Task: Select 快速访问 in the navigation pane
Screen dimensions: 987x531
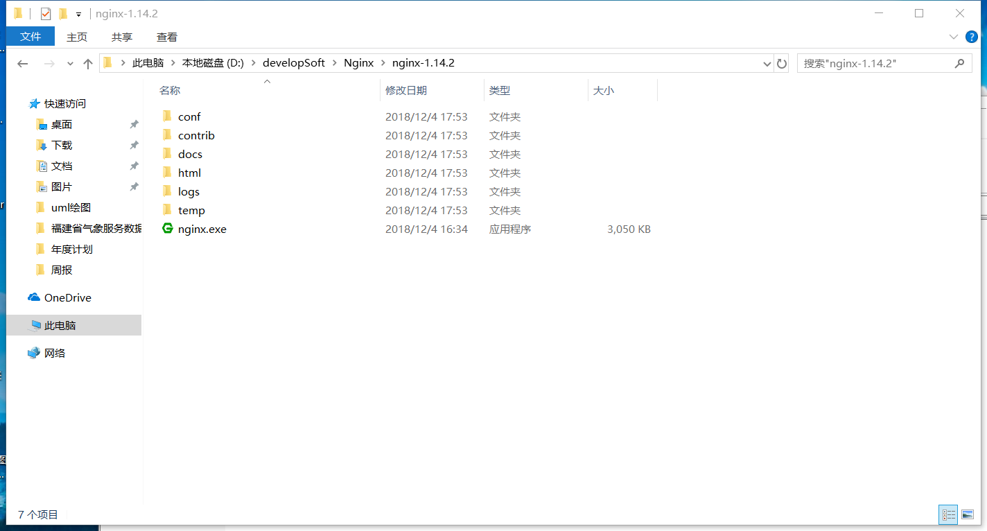Action: 65,103
